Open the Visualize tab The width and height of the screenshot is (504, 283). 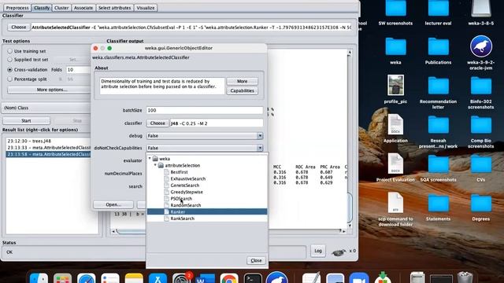tap(146, 8)
